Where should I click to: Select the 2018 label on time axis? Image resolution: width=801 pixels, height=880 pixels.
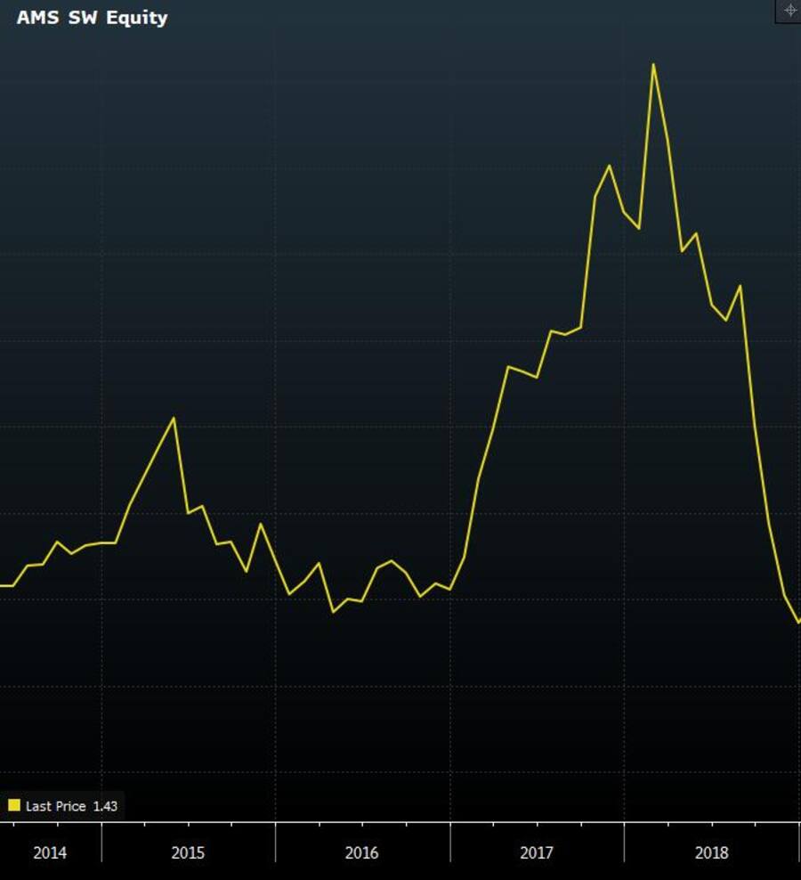(711, 853)
